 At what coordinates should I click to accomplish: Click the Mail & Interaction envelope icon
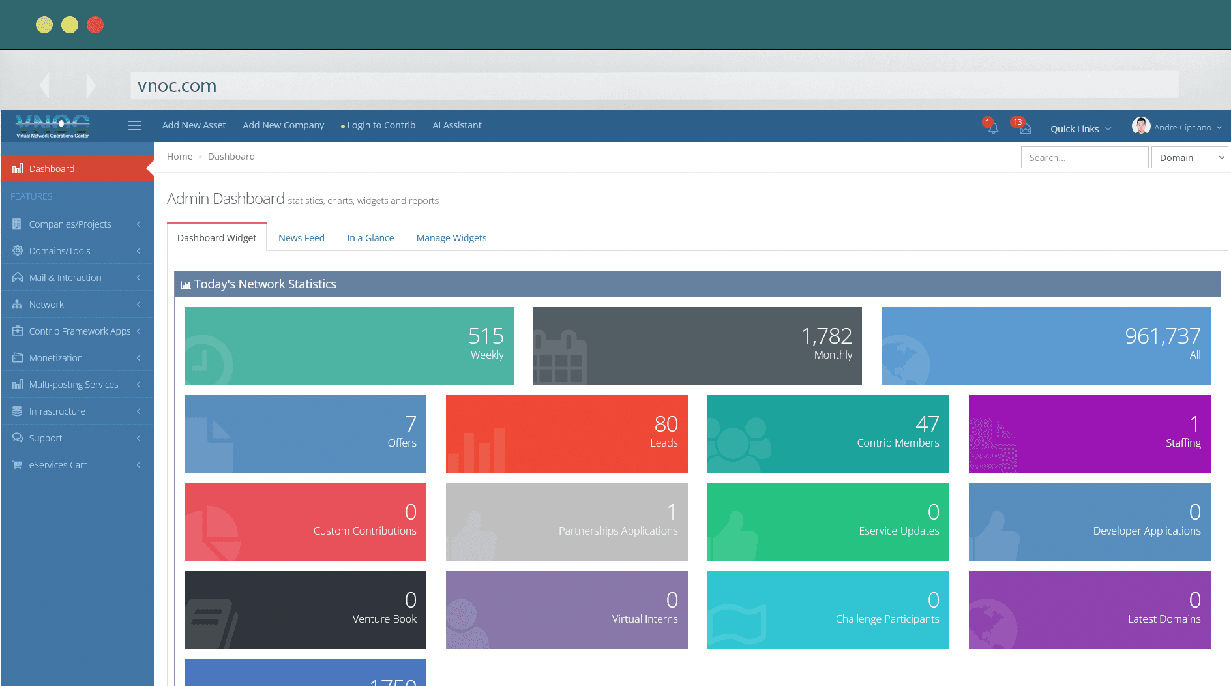coord(18,278)
